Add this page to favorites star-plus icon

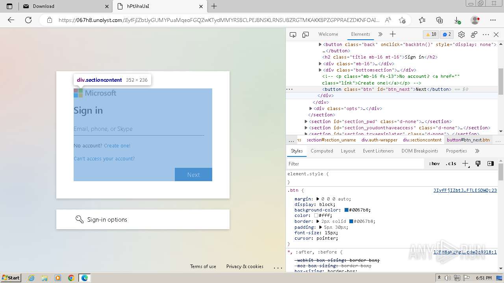pyautogui.click(x=402, y=20)
